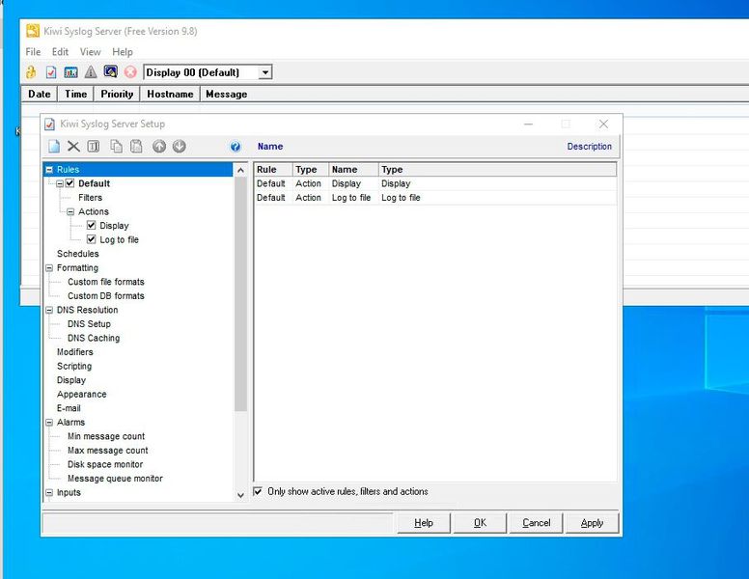This screenshot has height=579, width=749.
Task: Click the Move Up arrow icon
Action: click(159, 147)
